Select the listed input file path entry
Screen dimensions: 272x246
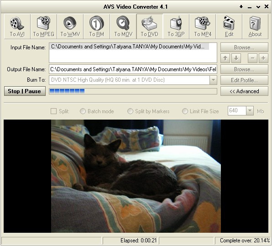tap(129, 47)
